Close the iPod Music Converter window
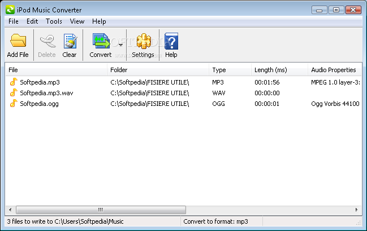This screenshot has height=231, width=367. click(x=353, y=10)
